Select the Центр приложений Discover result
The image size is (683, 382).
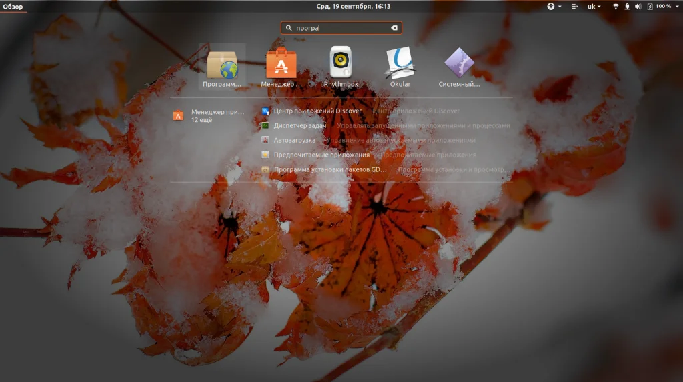tap(317, 111)
